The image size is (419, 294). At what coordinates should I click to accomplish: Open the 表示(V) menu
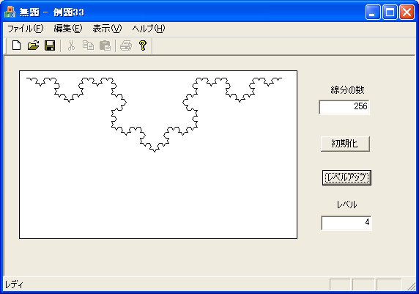[107, 29]
